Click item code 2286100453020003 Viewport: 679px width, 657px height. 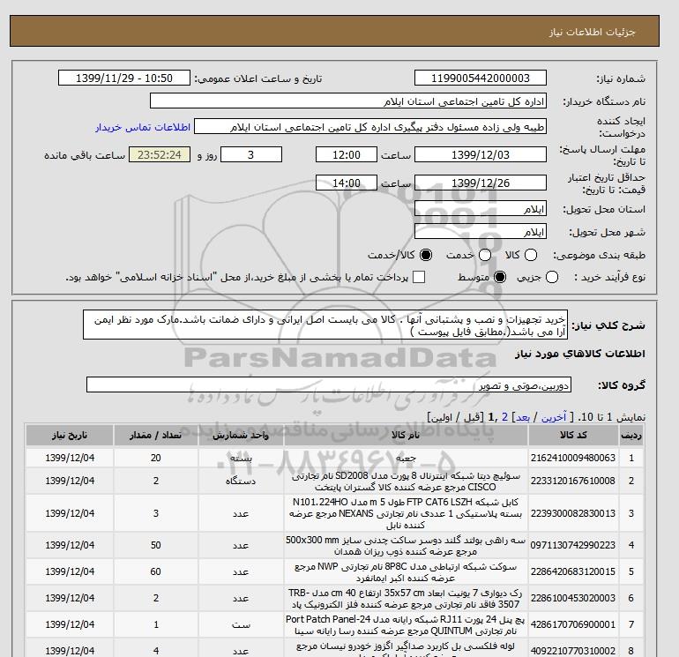(x=573, y=598)
